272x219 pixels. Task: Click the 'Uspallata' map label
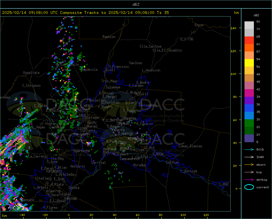31,73
